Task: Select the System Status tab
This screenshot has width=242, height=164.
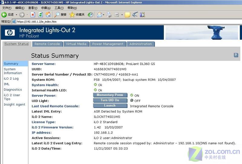Action: coord(17,44)
